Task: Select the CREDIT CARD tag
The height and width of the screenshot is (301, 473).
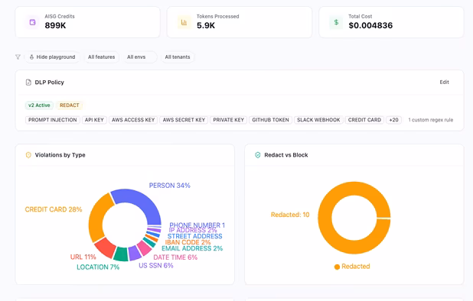Action: pos(364,120)
